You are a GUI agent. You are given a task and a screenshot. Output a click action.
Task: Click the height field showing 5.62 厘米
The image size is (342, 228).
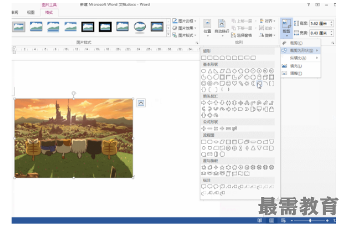click(320, 23)
